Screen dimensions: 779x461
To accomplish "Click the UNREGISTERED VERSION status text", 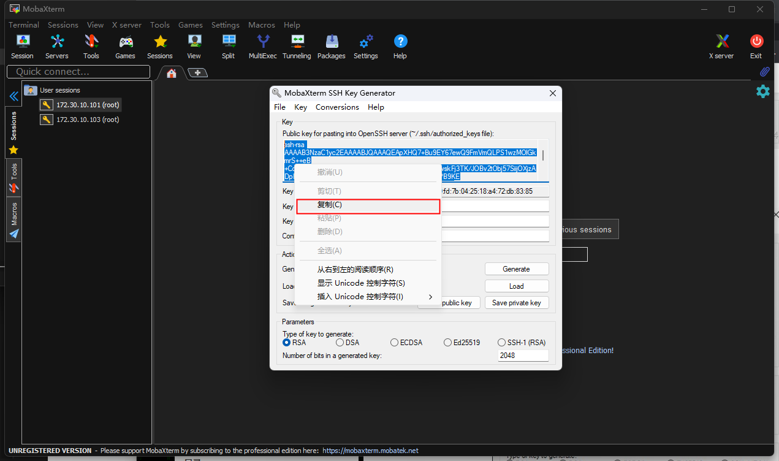I will tap(50, 451).
